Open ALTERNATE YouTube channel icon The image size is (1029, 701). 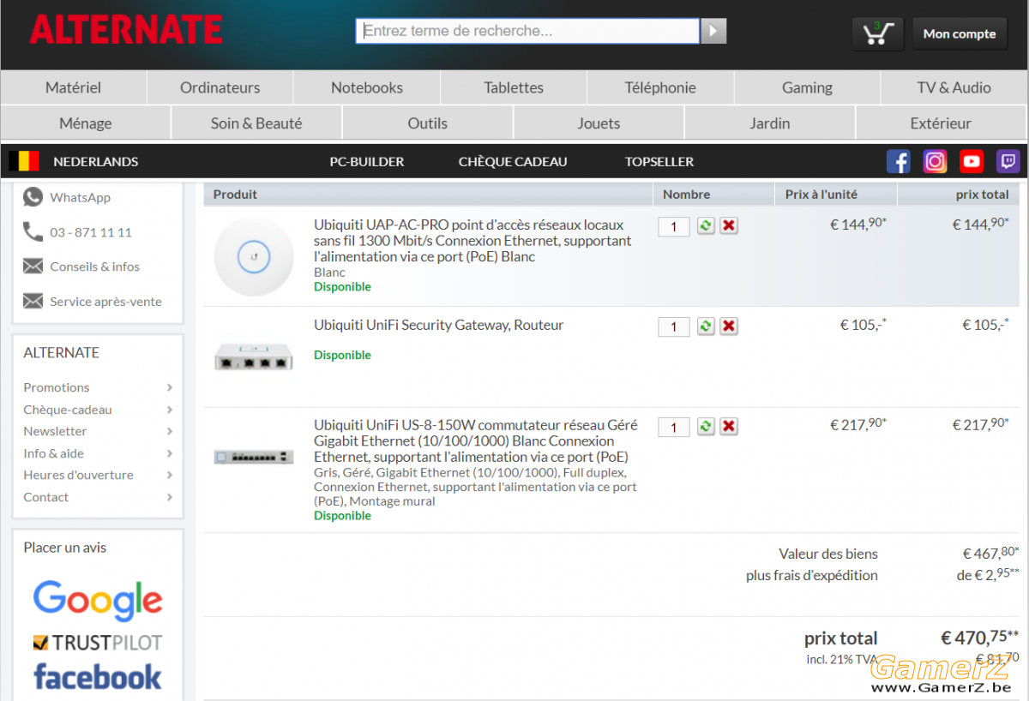(972, 161)
